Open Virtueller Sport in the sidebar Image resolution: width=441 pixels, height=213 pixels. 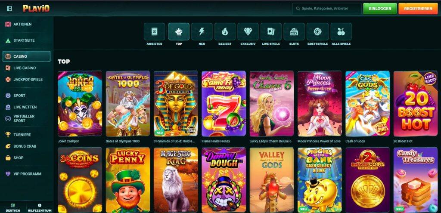tap(26, 119)
